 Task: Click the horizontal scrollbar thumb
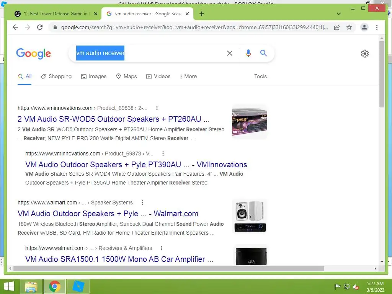(169, 268)
